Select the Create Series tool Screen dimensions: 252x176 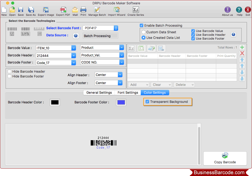pos(136,11)
